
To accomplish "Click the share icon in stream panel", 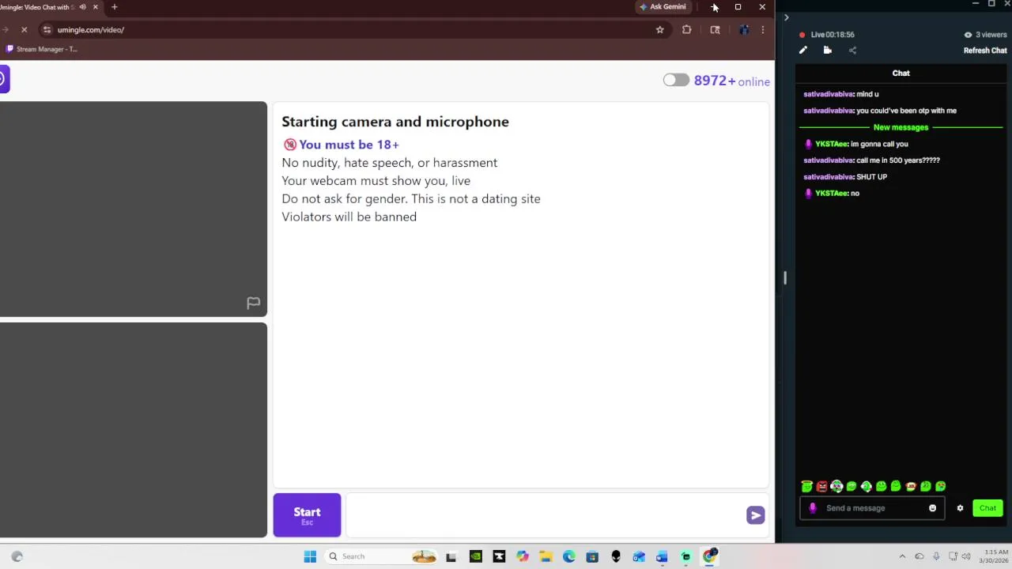I will 852,51.
